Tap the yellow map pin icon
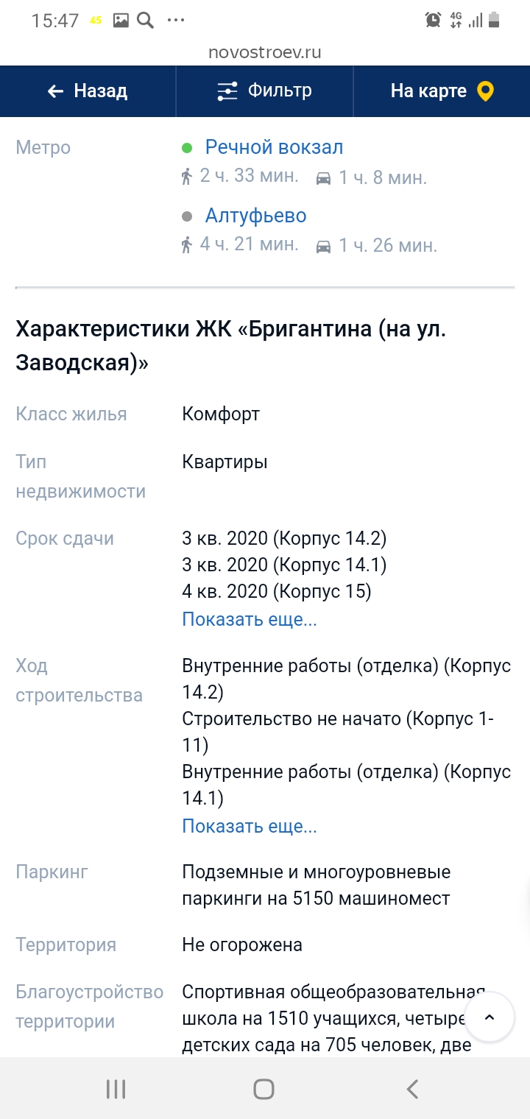The height and width of the screenshot is (1119, 530). point(485,91)
